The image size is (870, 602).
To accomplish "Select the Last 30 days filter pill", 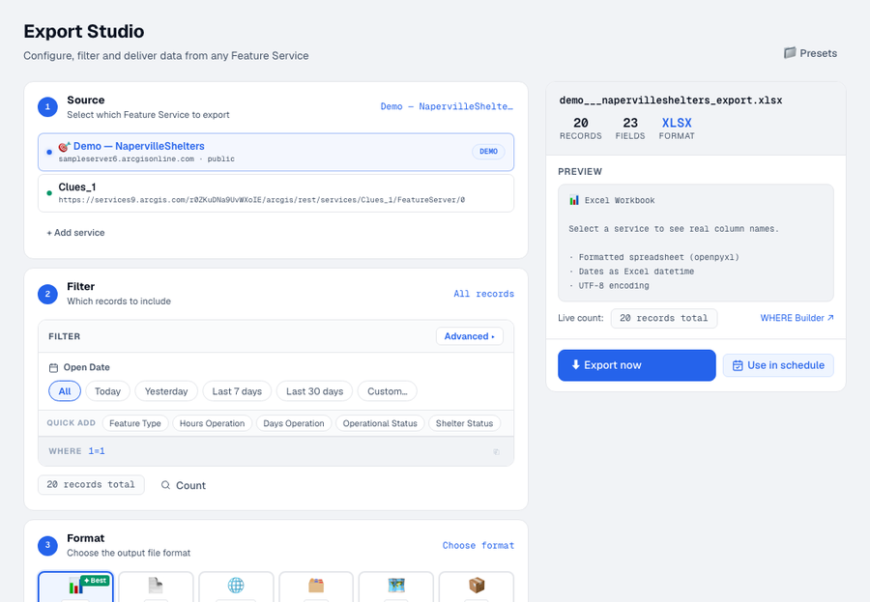I will pyautogui.click(x=314, y=391).
